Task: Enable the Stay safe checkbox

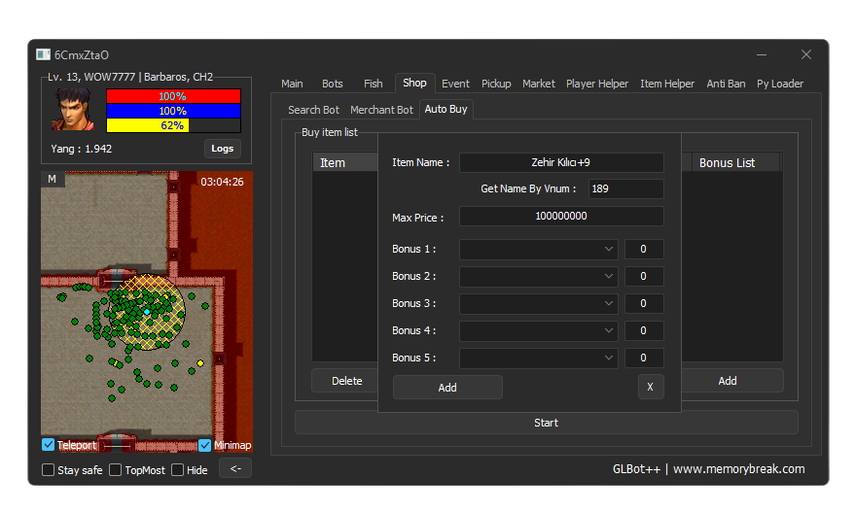Action: 49,469
